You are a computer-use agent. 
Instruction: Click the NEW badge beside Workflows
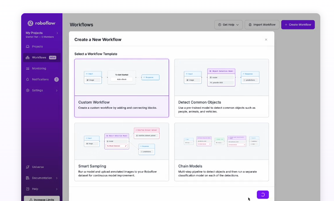53,57
